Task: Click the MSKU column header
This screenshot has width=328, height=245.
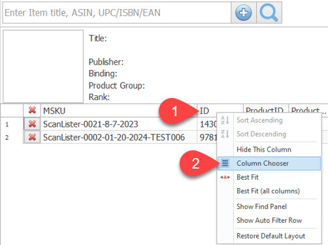Action: pos(119,110)
